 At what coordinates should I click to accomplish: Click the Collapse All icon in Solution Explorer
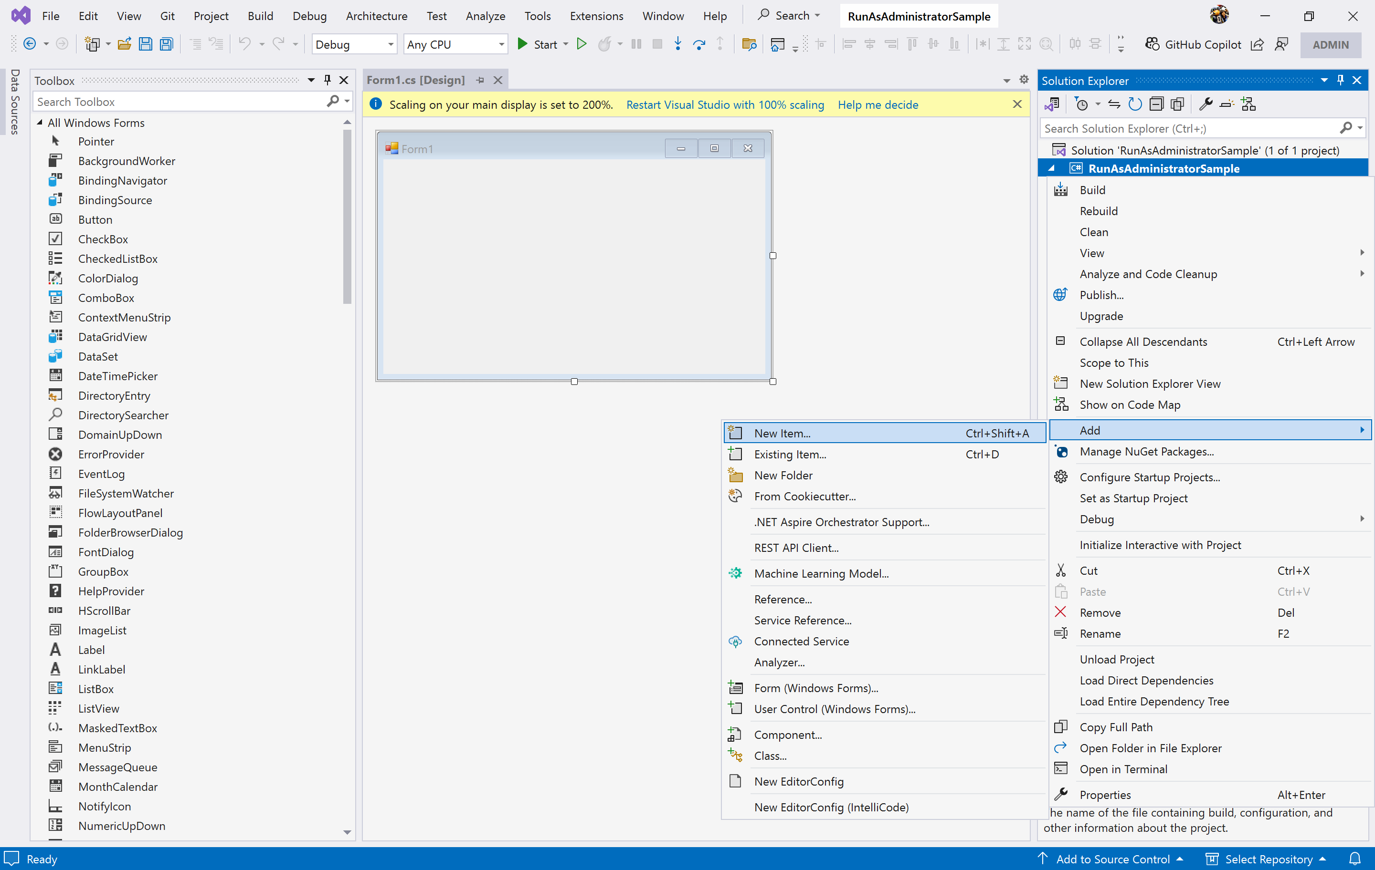click(x=1157, y=104)
